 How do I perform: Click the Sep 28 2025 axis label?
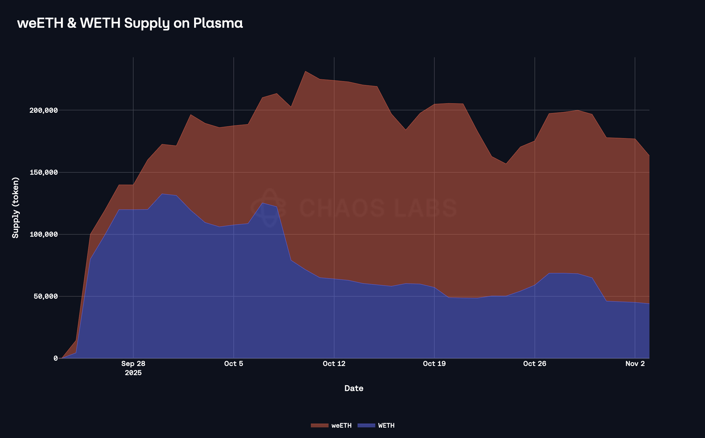(133, 367)
